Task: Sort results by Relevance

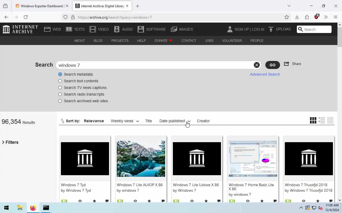Action: tap(94, 121)
